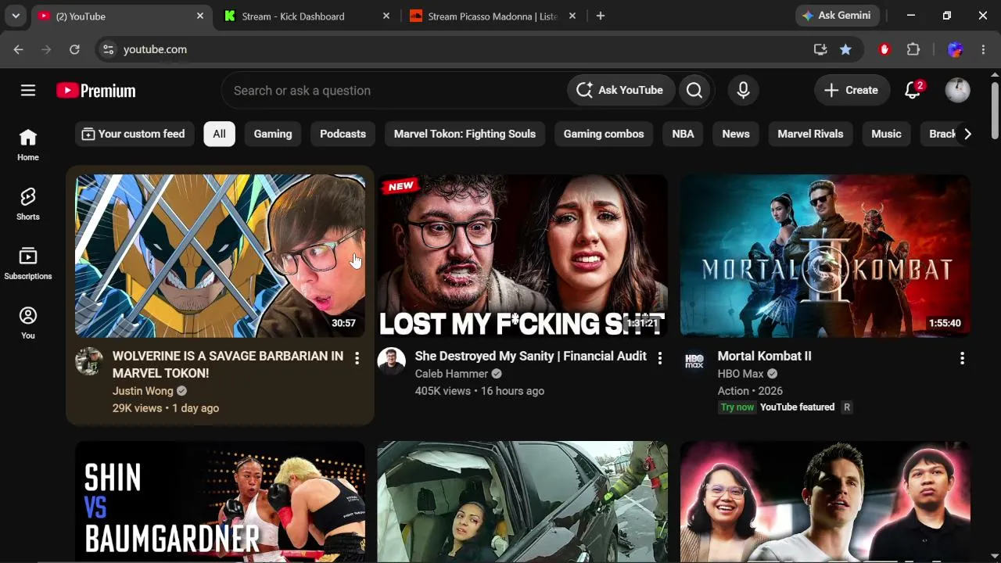Visit the HBO Max channel name

tap(741, 374)
